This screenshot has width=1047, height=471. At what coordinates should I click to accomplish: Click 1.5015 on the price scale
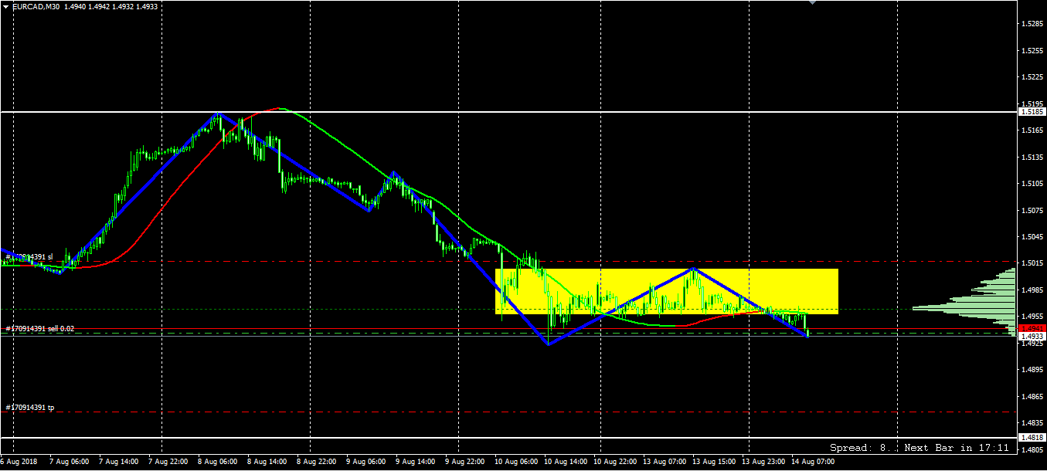pos(1031,263)
